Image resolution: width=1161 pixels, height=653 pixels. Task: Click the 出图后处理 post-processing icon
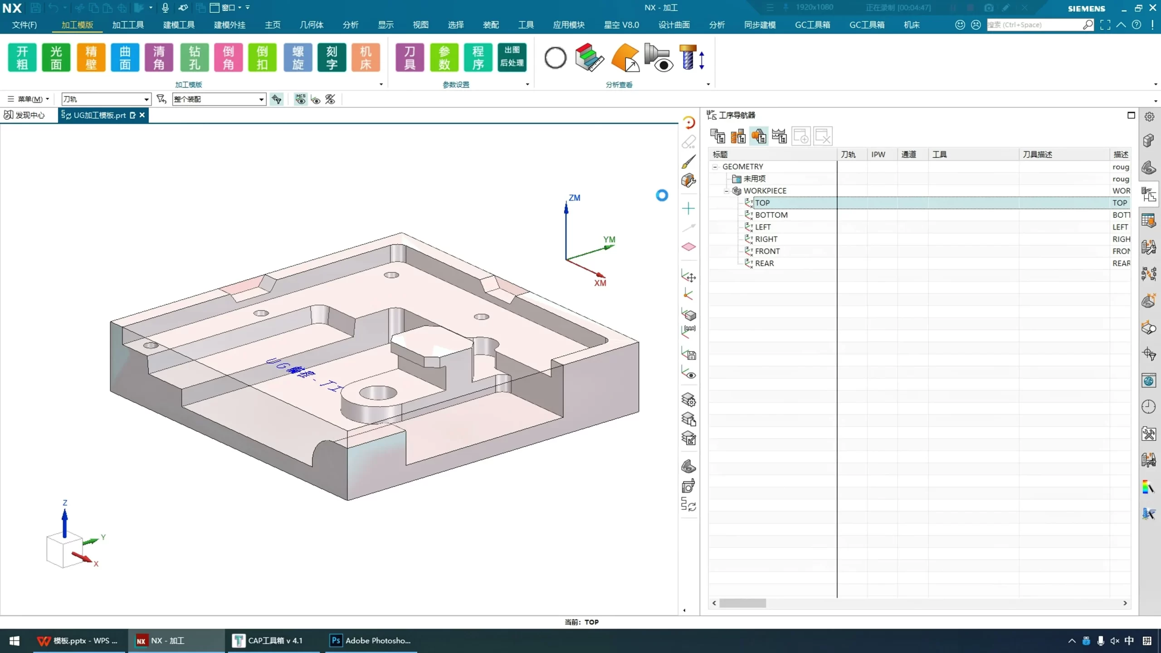point(512,58)
